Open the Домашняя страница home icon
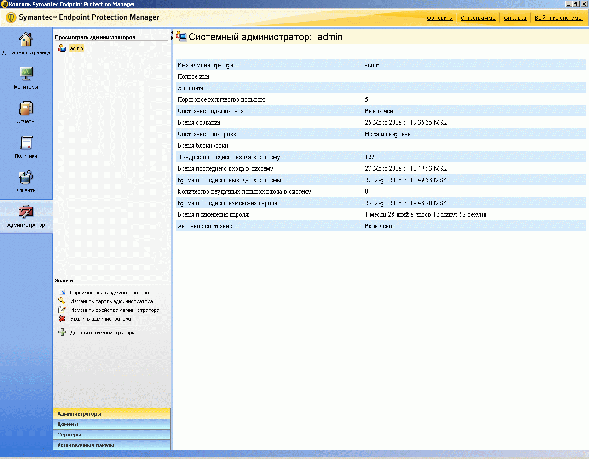 (26, 40)
